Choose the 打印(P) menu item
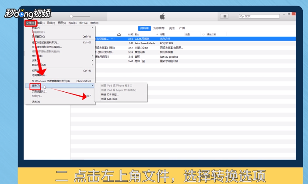The width and height of the screenshot is (308, 184). pyautogui.click(x=60, y=96)
